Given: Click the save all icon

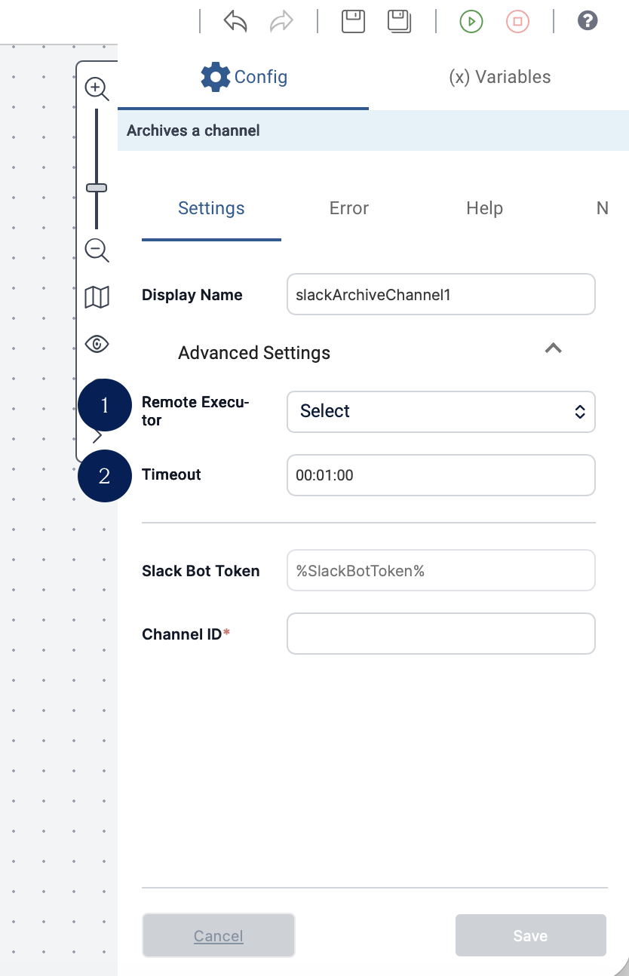Looking at the screenshot, I should [x=399, y=21].
